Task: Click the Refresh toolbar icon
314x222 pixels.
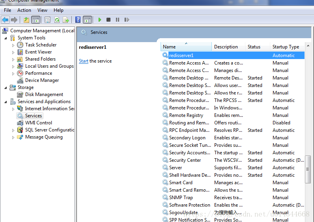Action: (57, 20)
